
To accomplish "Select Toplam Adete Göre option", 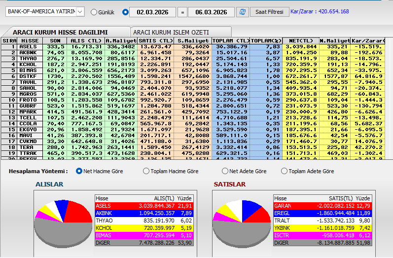I will [284, 171].
